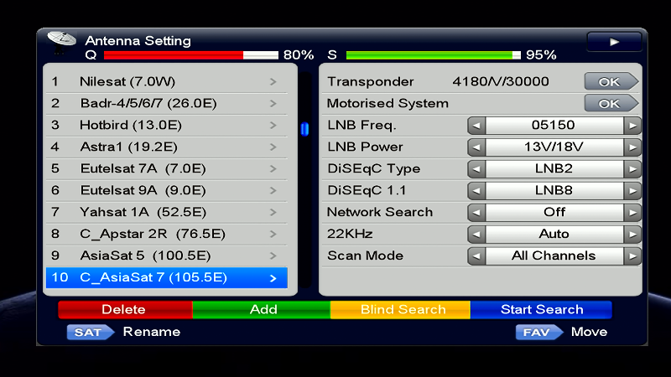The height and width of the screenshot is (377, 671).
Task: Expand chevron on Badr-4/5/6/7 row
Action: pos(273,103)
